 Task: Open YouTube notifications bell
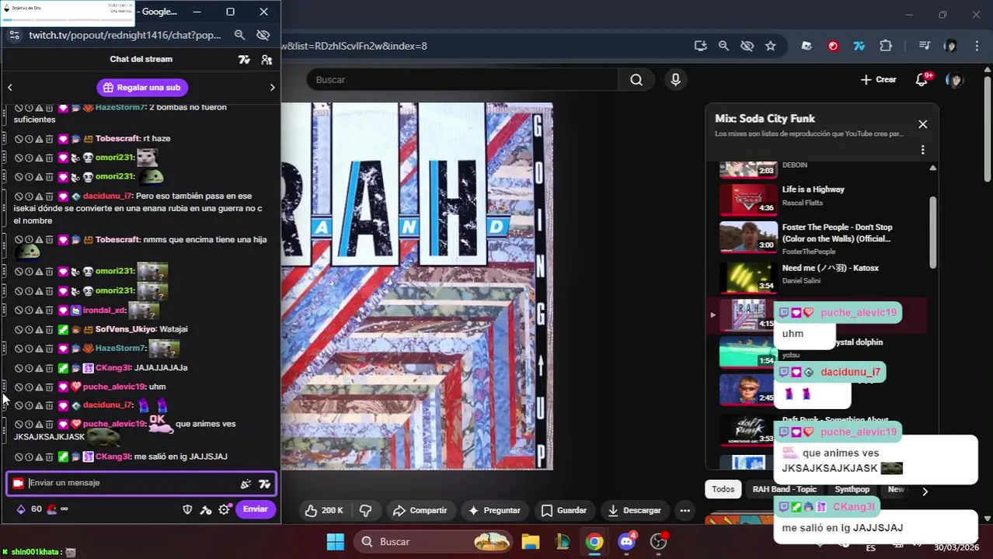(x=922, y=80)
